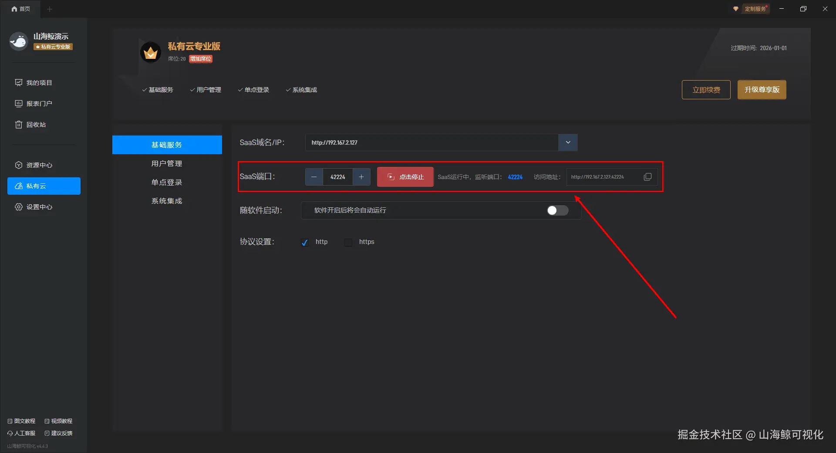Image resolution: width=836 pixels, height=453 pixels.
Task: Click the crown icon of 私有云专业版
Action: tap(151, 53)
